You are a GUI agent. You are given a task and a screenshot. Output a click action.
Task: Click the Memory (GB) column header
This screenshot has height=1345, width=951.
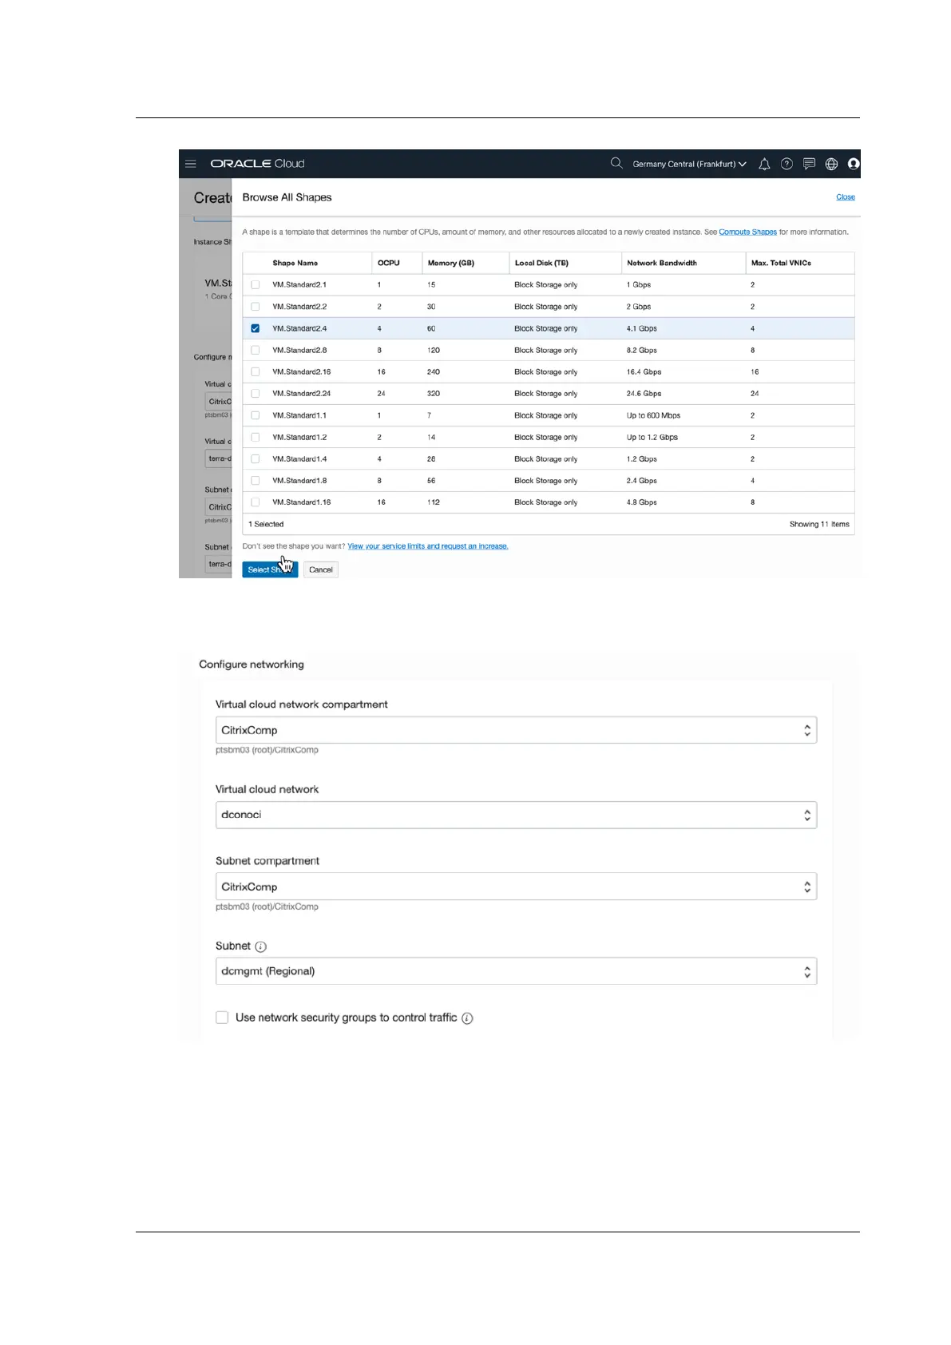click(x=451, y=263)
